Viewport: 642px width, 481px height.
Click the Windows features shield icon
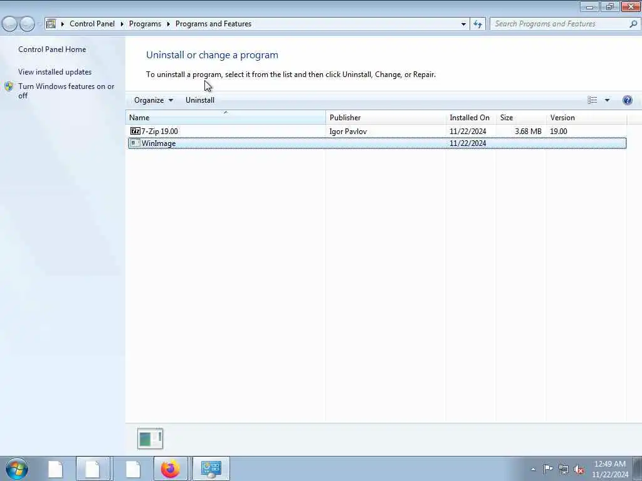pyautogui.click(x=9, y=86)
